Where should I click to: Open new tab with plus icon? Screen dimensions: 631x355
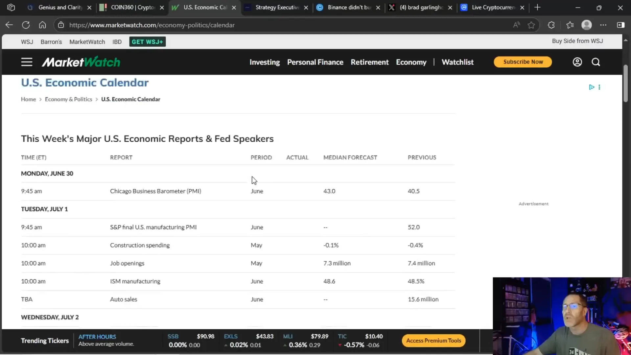537,7
